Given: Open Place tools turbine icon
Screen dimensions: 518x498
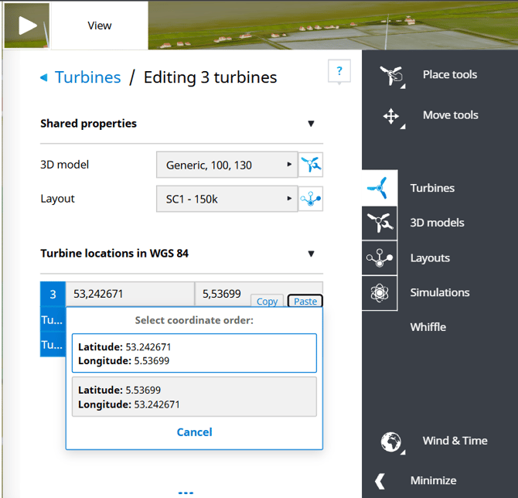Looking at the screenshot, I should [x=391, y=75].
